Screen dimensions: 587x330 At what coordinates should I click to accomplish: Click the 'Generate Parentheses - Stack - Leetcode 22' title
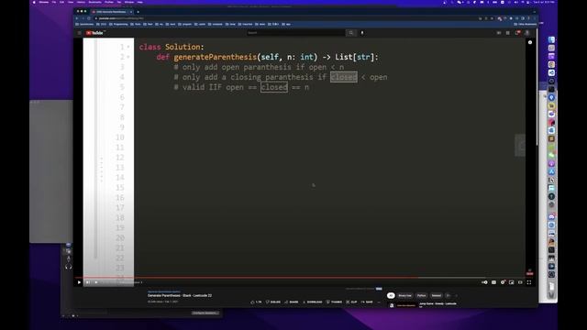(180, 295)
